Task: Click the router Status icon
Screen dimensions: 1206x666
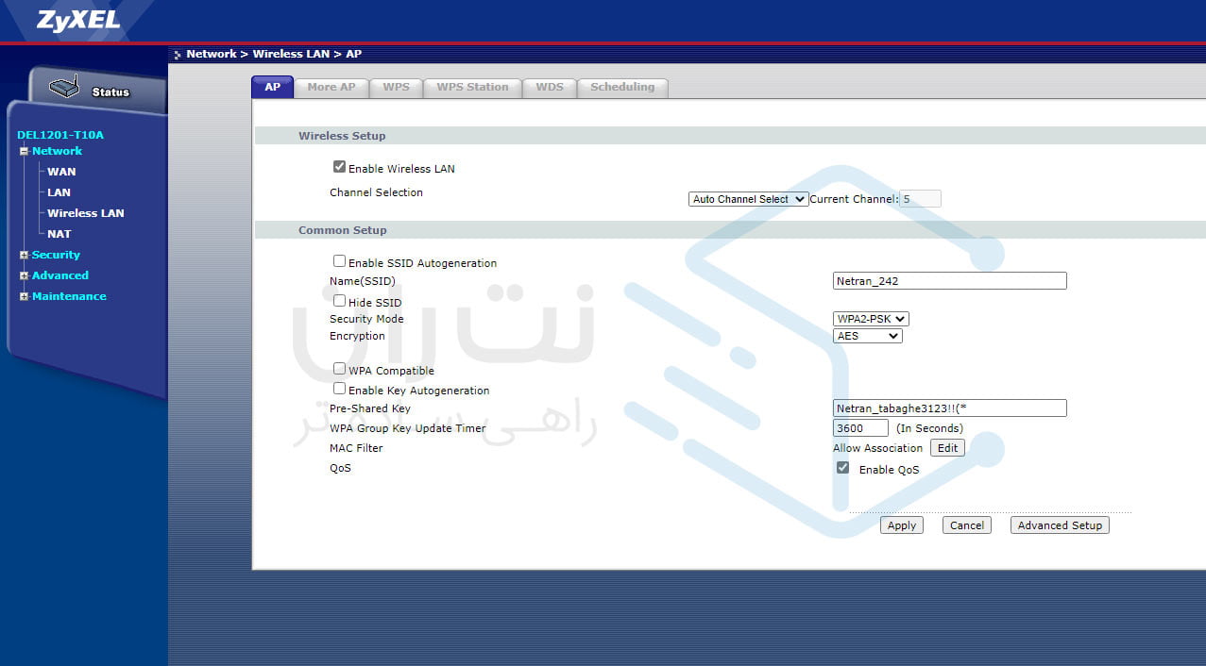Action: [64, 89]
